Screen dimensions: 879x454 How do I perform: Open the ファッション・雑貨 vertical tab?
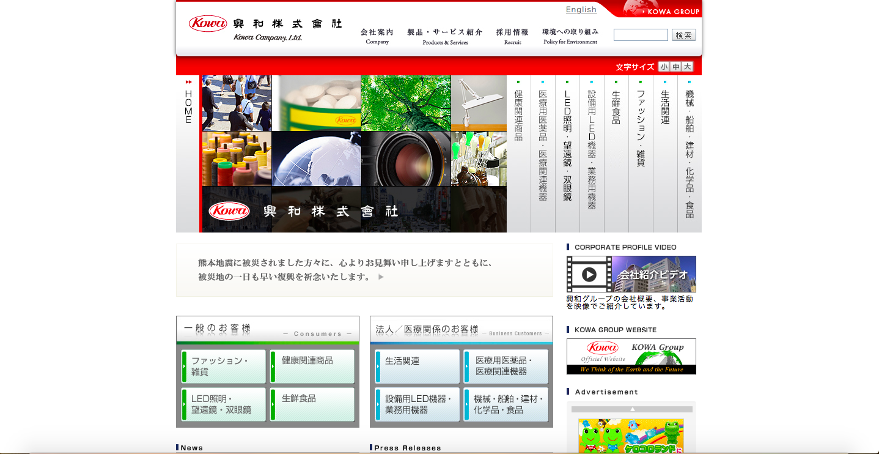tap(641, 154)
